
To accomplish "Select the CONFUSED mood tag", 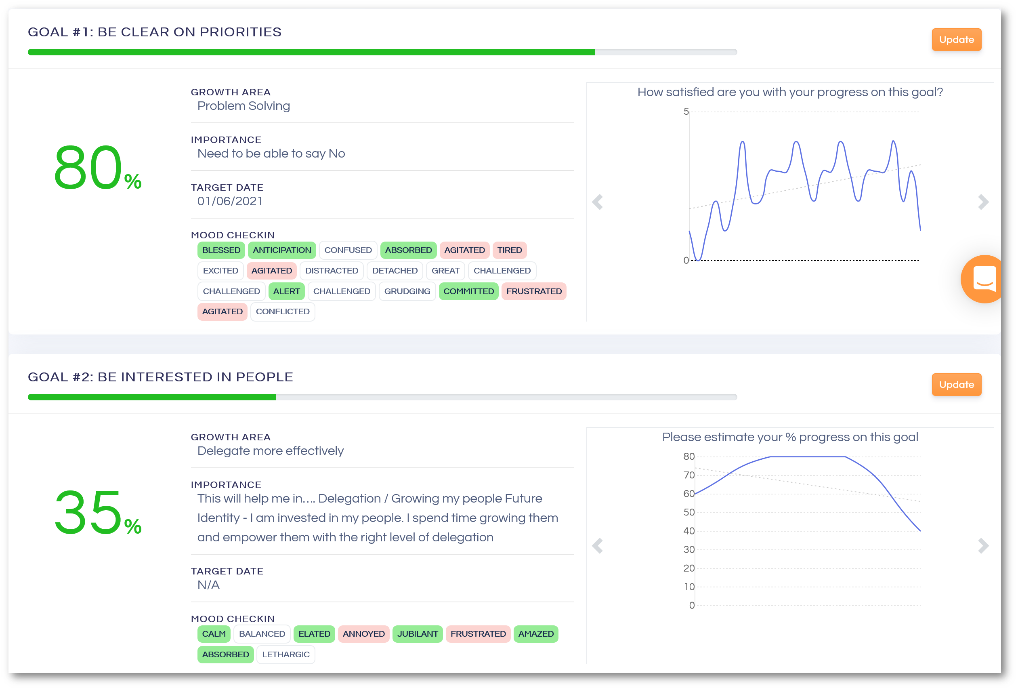I will (x=348, y=250).
